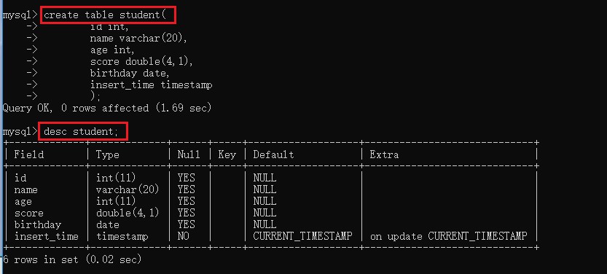Image resolution: width=607 pixels, height=274 pixels.
Task: Click the 'NO' null value for insert_time
Action: (x=183, y=236)
